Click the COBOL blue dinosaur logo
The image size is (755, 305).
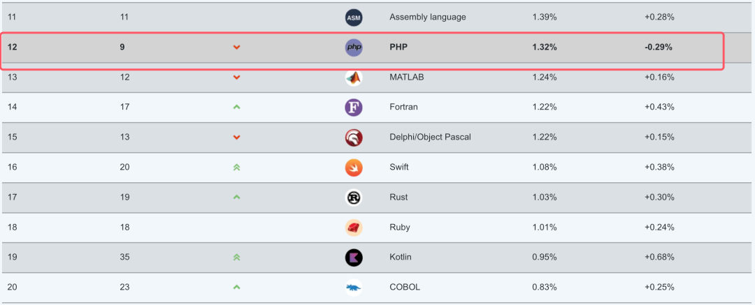(354, 288)
